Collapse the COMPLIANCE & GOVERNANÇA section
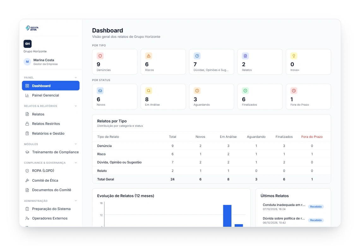Screen dimensions: 360x246 (x=76, y=163)
